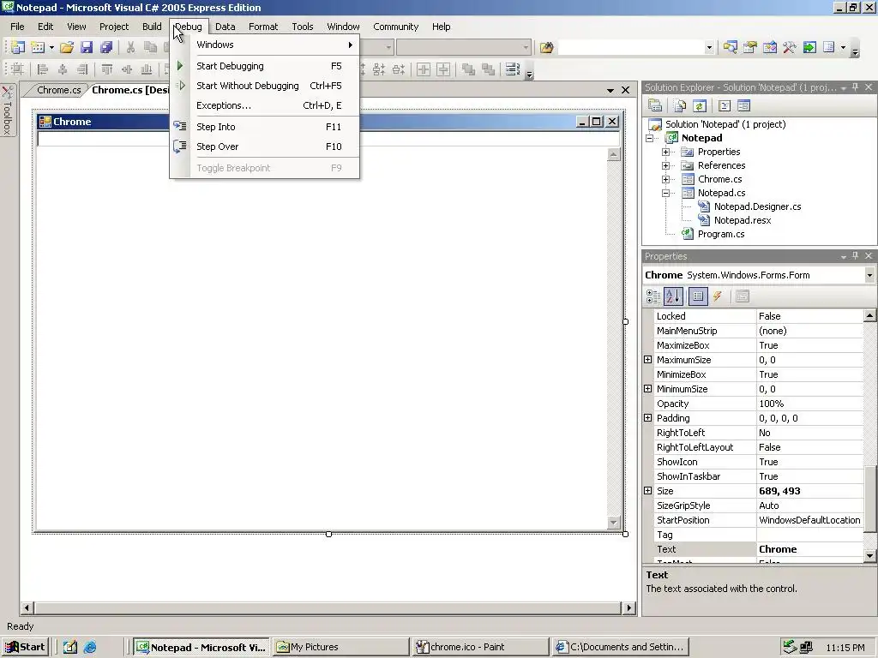The width and height of the screenshot is (878, 658).
Task: Click the Start Page green arrow icon
Action: [x=809, y=48]
